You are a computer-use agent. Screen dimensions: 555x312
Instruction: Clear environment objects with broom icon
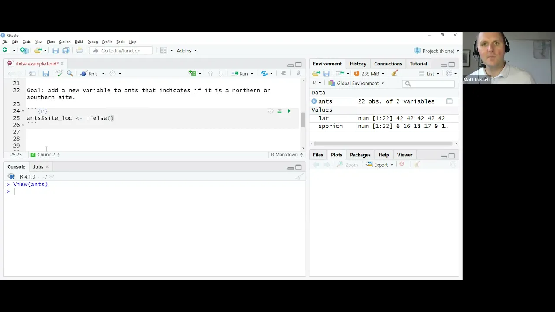395,74
